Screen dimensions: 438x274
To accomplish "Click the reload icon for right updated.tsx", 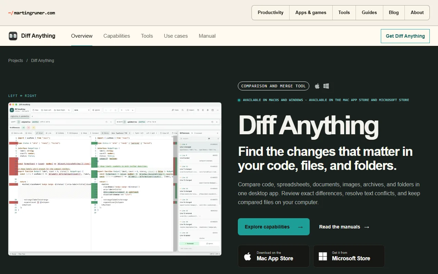I will tap(212, 122).
